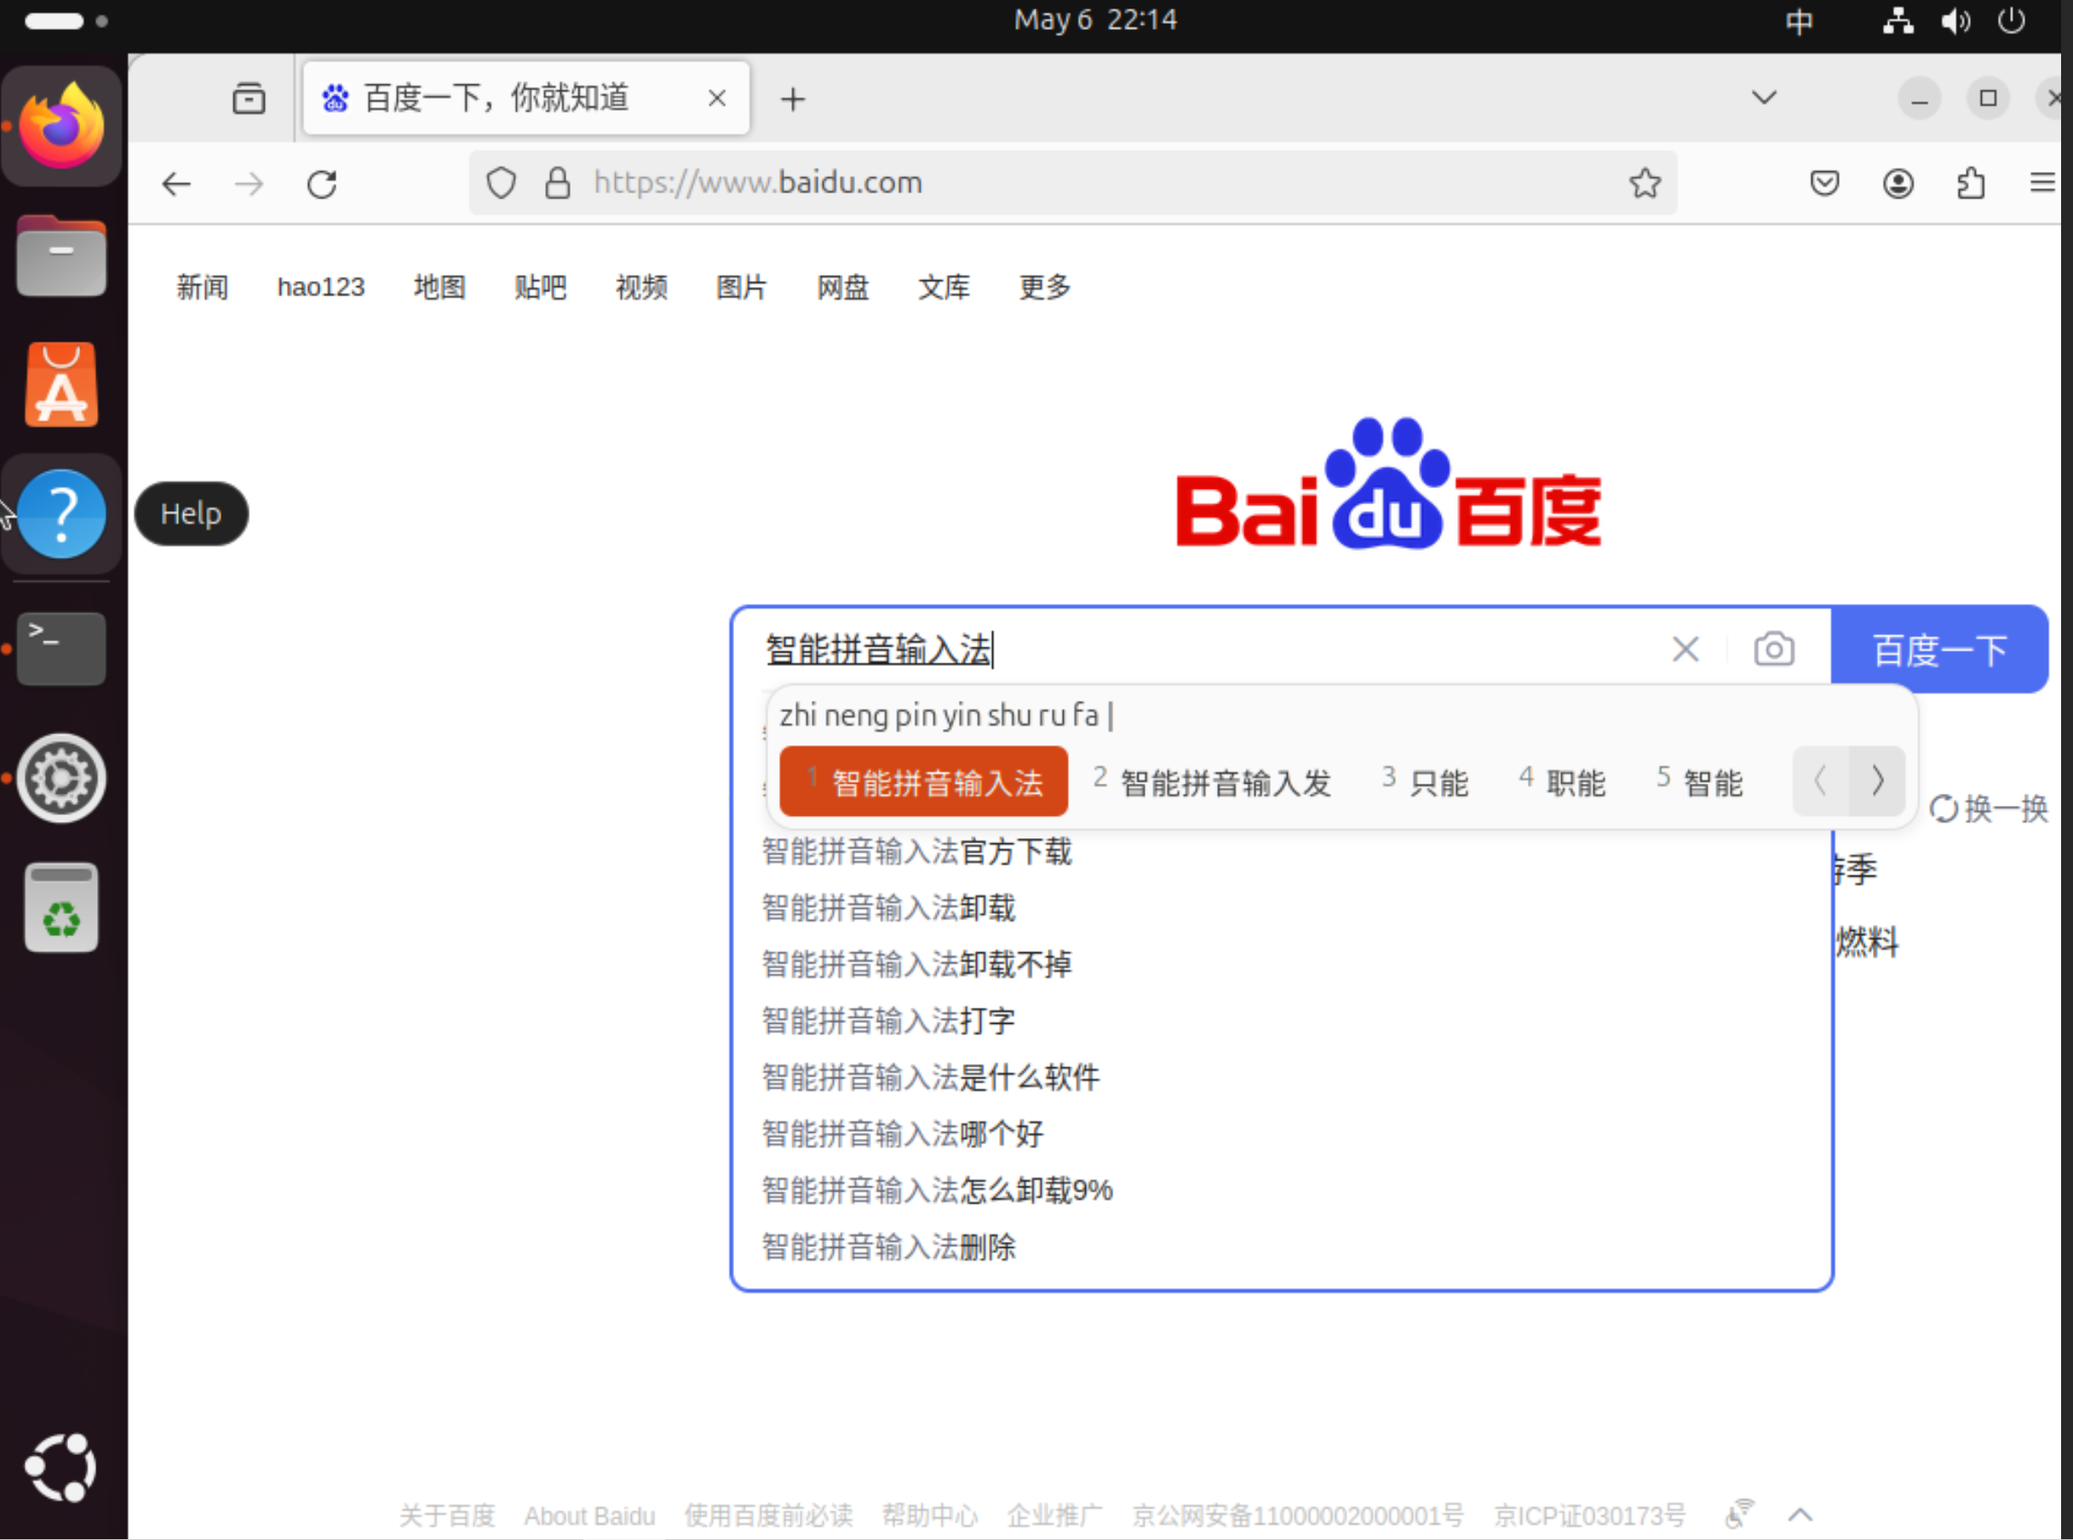Open the 中 input method indicator

(x=1799, y=20)
